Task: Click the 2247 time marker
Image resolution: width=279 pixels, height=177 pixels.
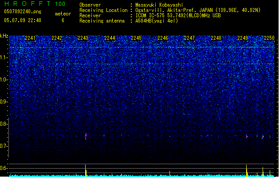Action: click(x=189, y=38)
